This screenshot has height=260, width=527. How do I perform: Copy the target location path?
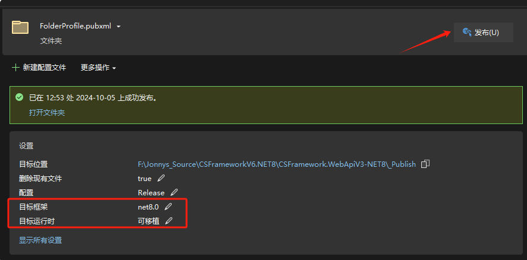425,164
